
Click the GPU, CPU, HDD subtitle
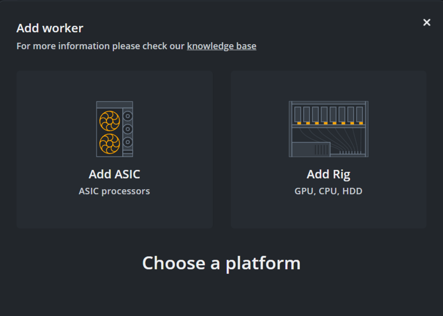(x=329, y=191)
